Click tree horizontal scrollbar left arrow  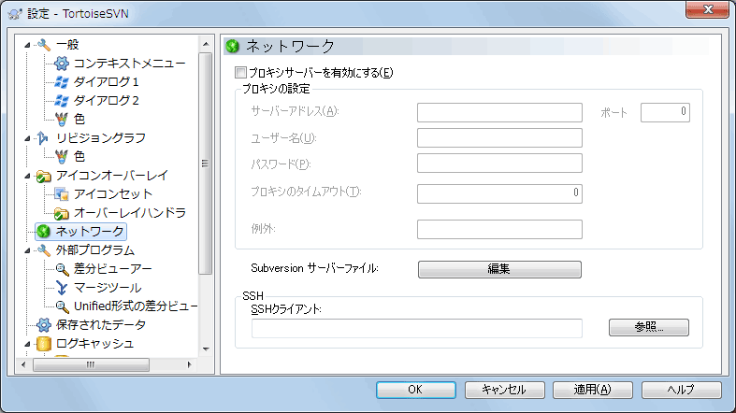tap(23, 364)
